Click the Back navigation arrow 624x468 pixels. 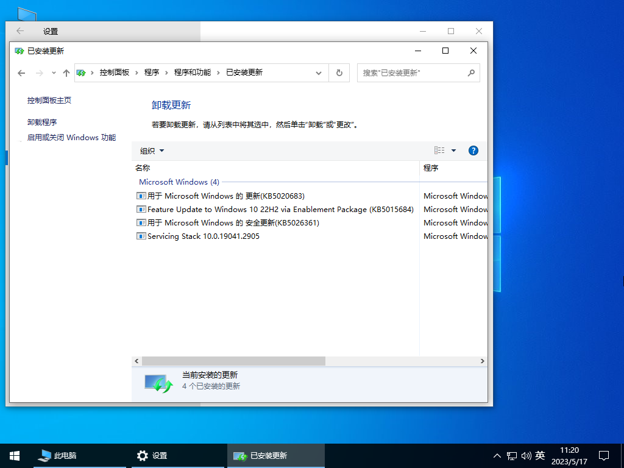(21, 73)
